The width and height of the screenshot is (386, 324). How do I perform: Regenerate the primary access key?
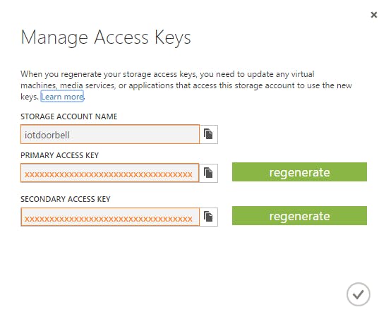(299, 172)
